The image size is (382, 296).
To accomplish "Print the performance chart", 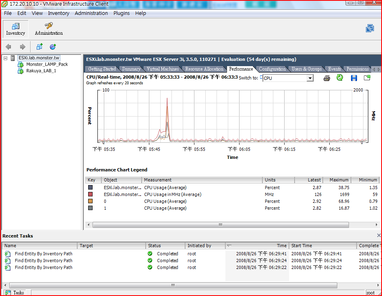I will click(x=327, y=78).
